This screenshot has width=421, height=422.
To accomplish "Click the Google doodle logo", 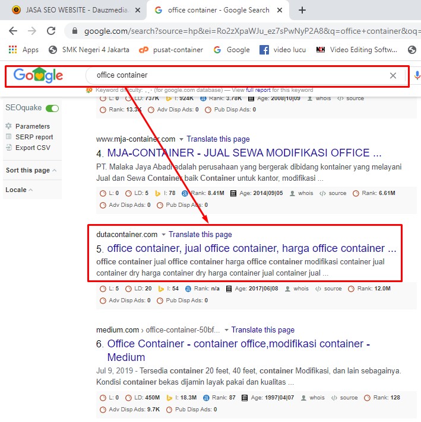I will [x=38, y=75].
